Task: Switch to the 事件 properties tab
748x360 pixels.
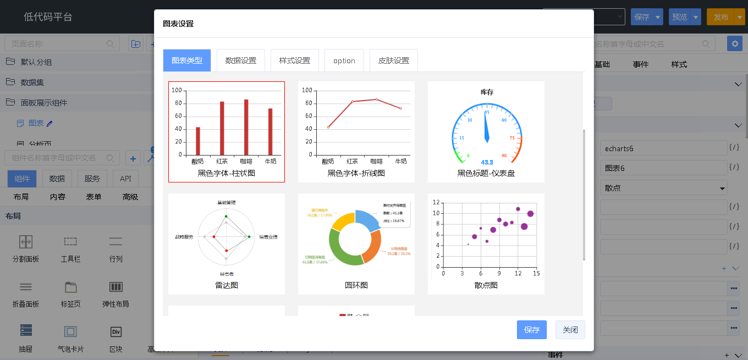Action: click(641, 64)
